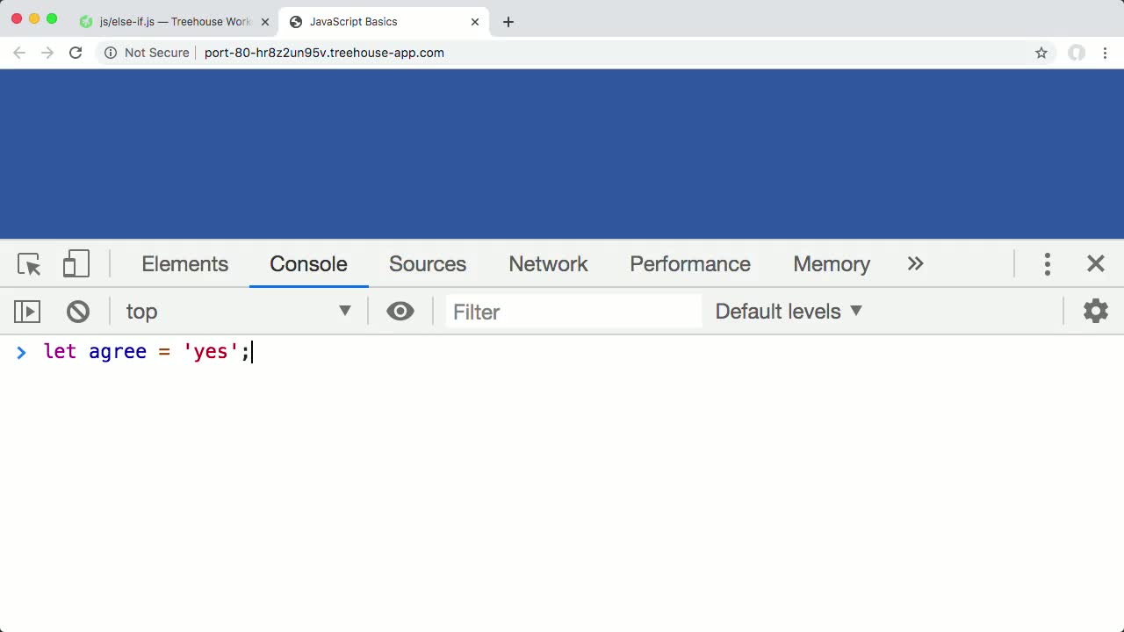
Task: Create a live expression with the eye icon
Action: tap(400, 311)
